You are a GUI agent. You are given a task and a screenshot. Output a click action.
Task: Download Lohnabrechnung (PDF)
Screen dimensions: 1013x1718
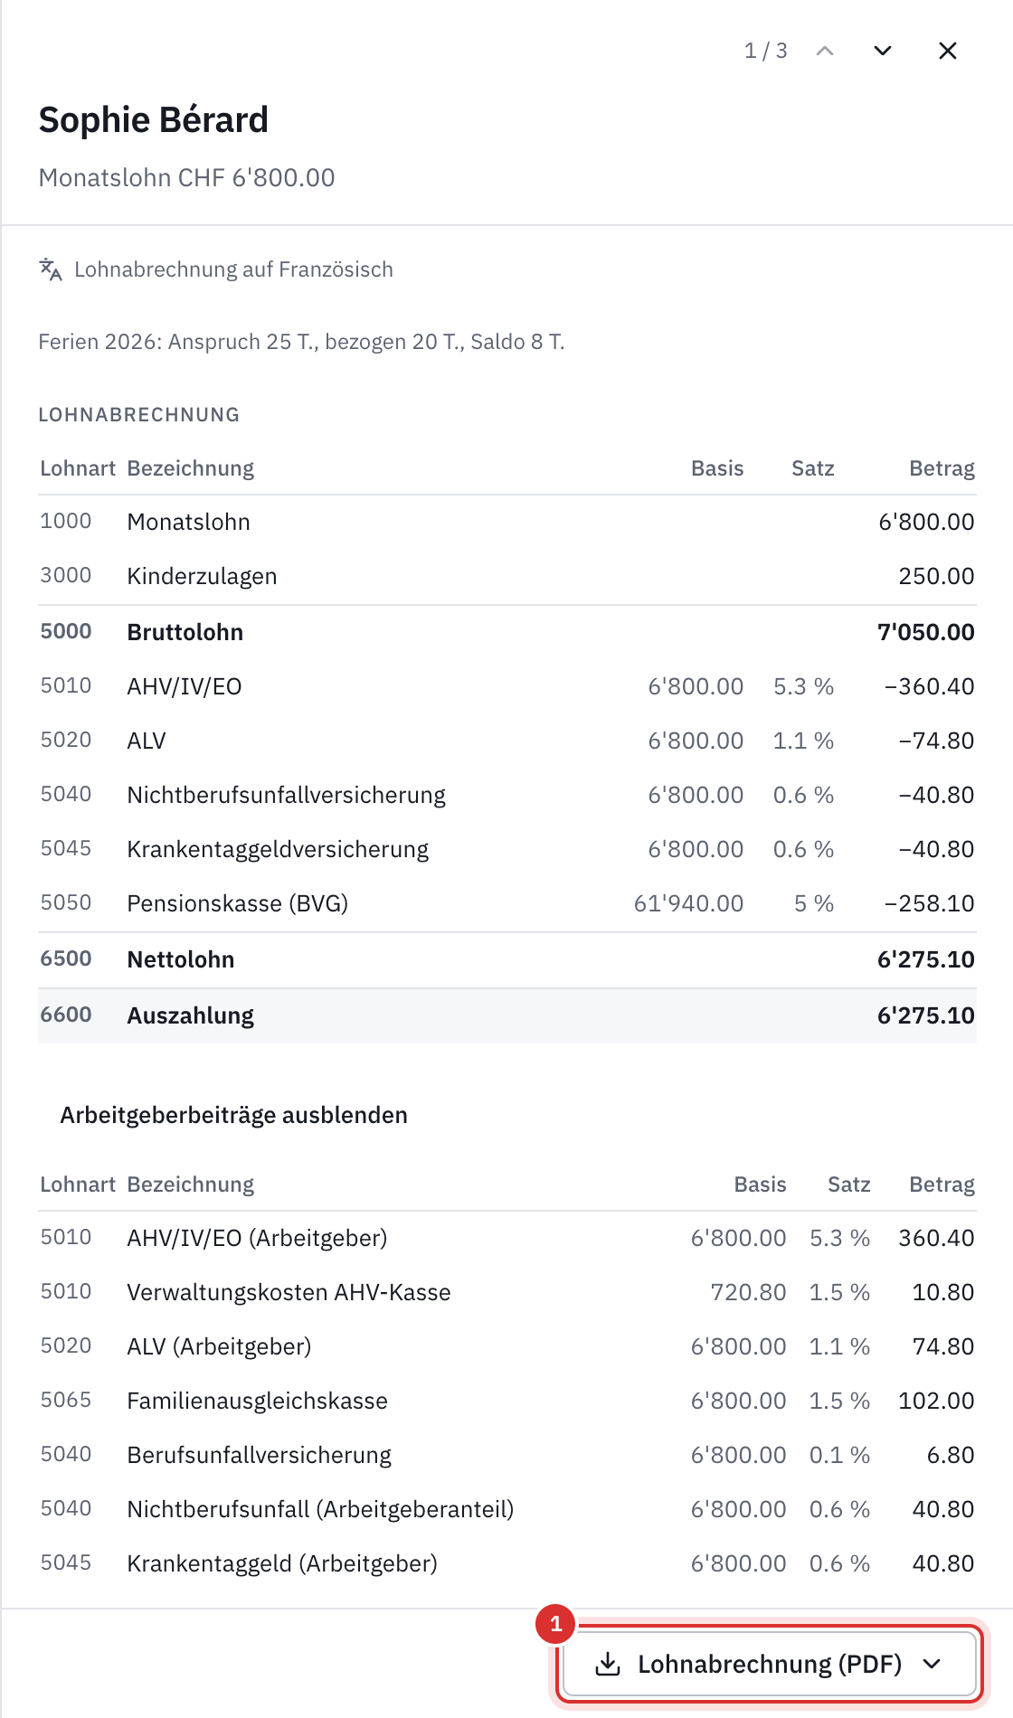point(770,1664)
